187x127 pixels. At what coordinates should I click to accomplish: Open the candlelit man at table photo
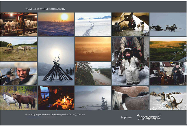56,98
